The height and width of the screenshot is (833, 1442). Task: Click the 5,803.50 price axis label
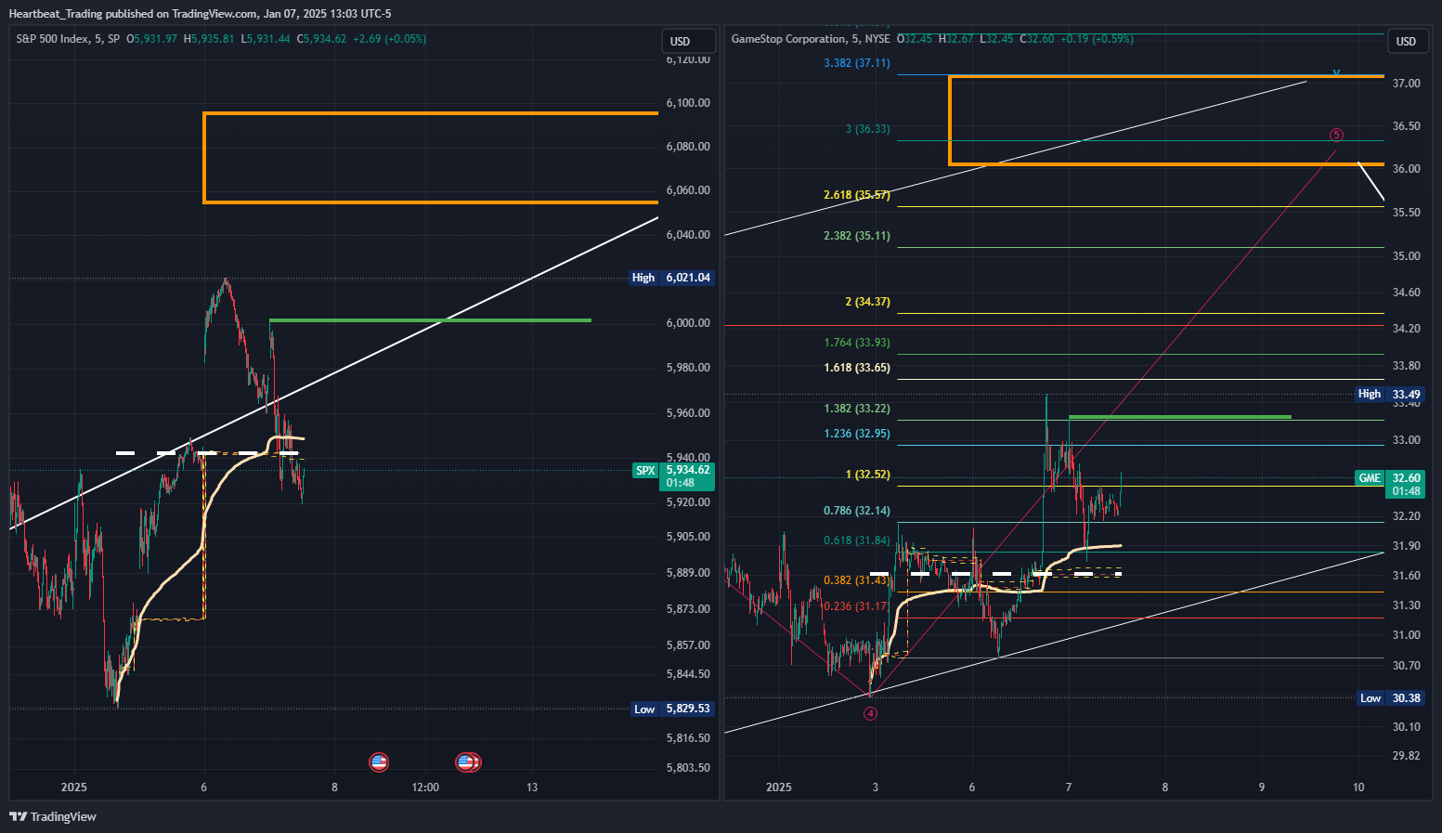click(x=688, y=768)
